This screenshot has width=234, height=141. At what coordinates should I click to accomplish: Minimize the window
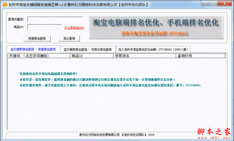pyautogui.click(x=206, y=4)
